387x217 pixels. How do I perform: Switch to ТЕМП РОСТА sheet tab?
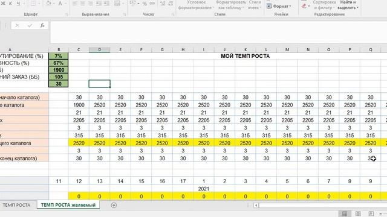(x=16, y=205)
